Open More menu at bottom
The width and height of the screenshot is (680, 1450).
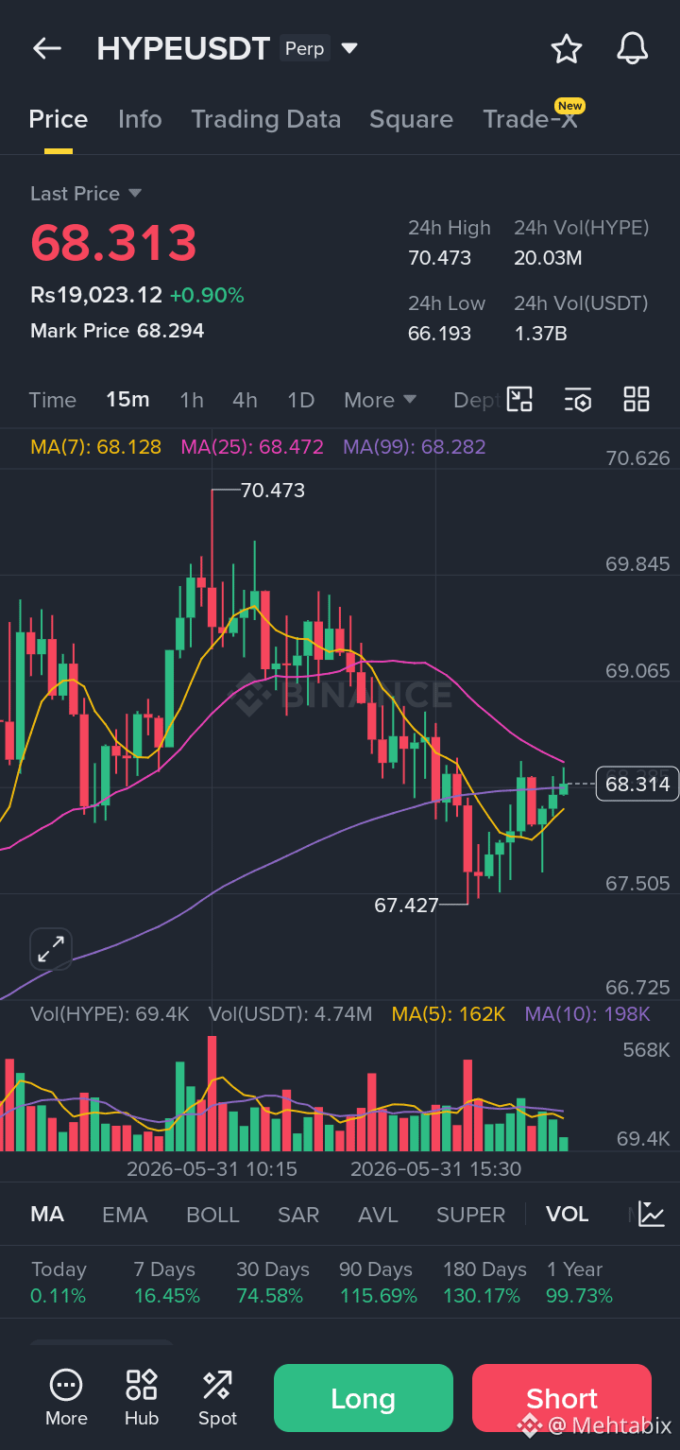click(x=66, y=1398)
